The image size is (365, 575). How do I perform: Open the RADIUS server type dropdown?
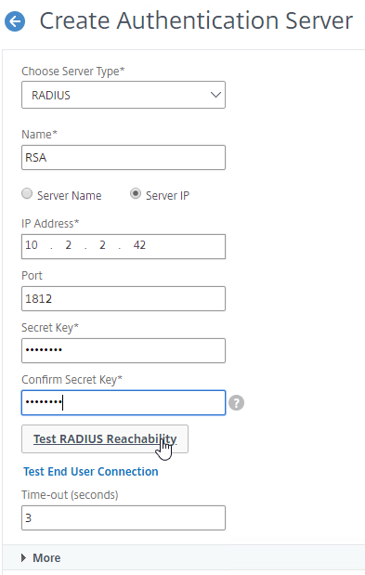tap(124, 95)
